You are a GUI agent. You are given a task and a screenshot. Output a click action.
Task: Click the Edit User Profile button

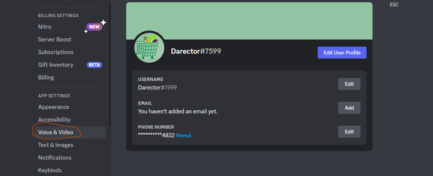pos(342,53)
